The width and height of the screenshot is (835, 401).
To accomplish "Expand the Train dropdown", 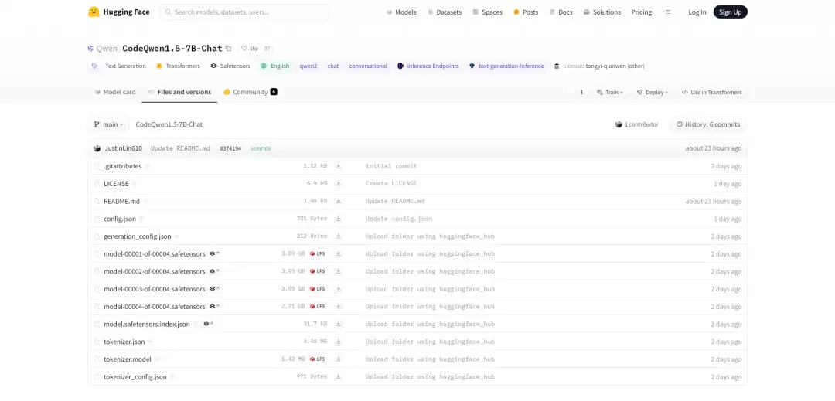I will tap(610, 93).
